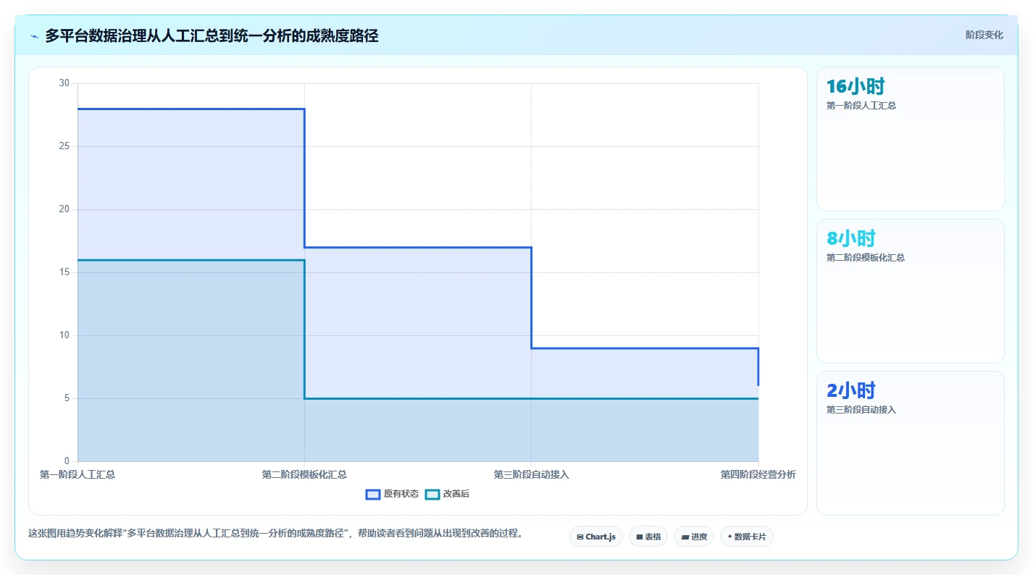This screenshot has width=1033, height=575.
Task: Click the 第二阶段模板化汇总 axis label
Action: coord(304,474)
